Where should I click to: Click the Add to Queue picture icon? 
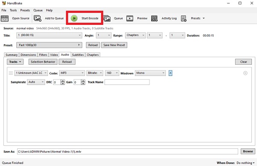pos(38,18)
